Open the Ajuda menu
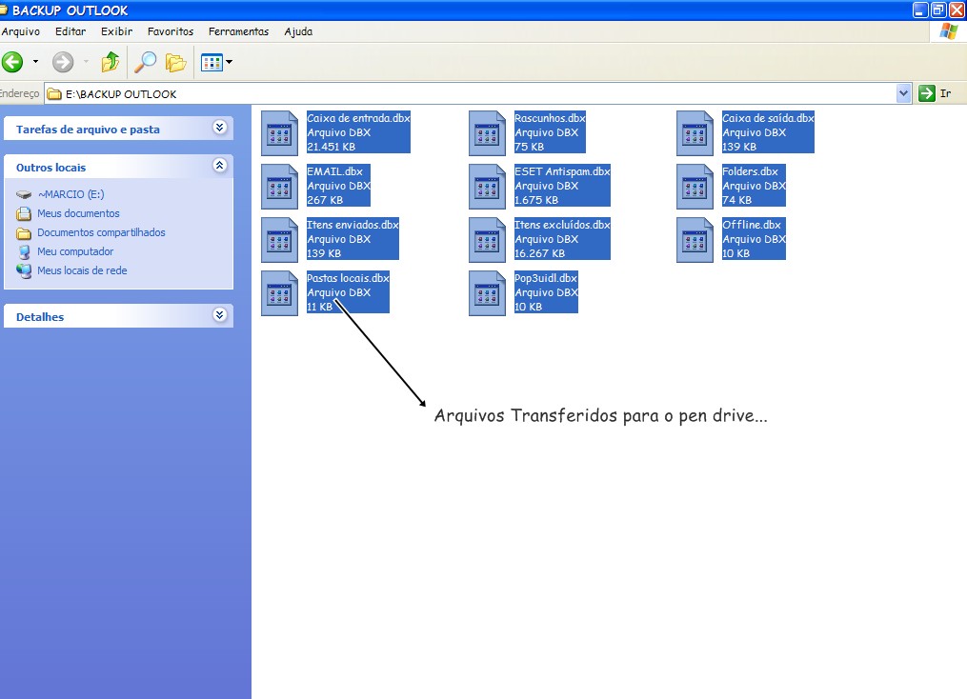Viewport: 967px width, 699px height. (x=298, y=31)
